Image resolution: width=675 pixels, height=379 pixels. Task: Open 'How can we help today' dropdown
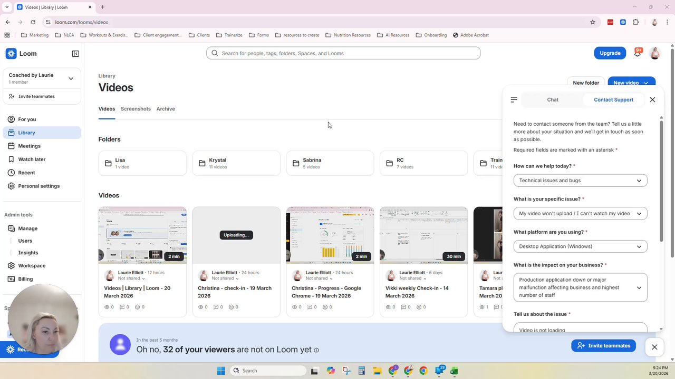click(x=580, y=181)
